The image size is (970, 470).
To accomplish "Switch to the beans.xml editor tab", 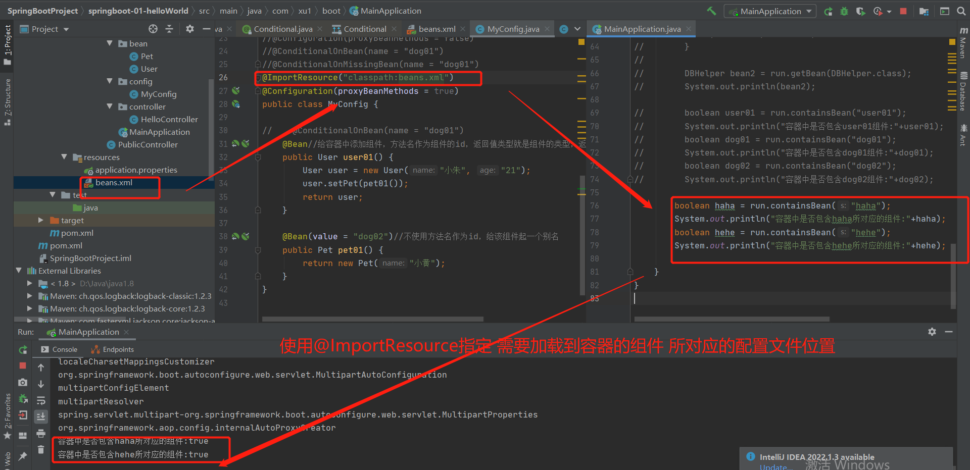I will pyautogui.click(x=437, y=29).
